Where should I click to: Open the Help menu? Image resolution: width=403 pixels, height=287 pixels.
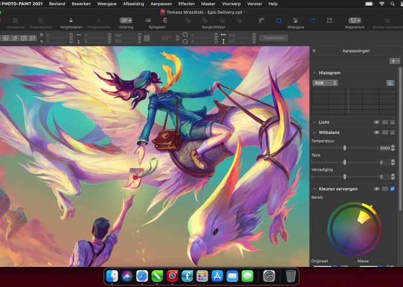click(x=273, y=4)
